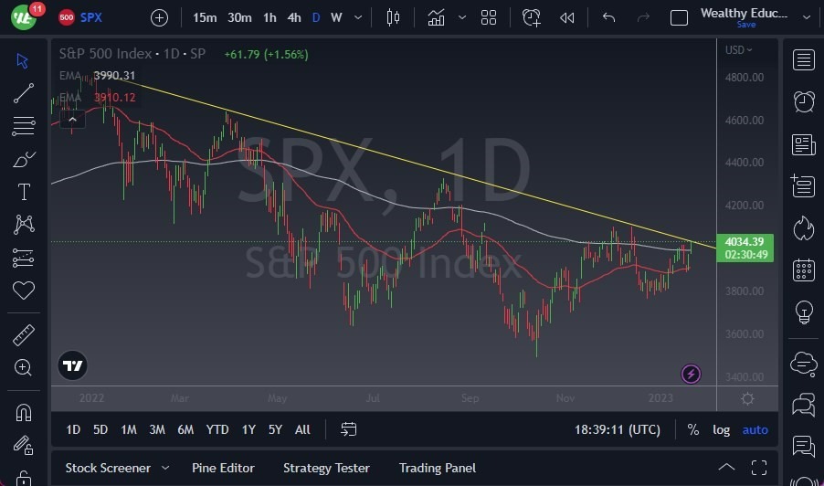The image size is (824, 486).
Task: Save the Wealthy Educ layout
Action: 745,25
